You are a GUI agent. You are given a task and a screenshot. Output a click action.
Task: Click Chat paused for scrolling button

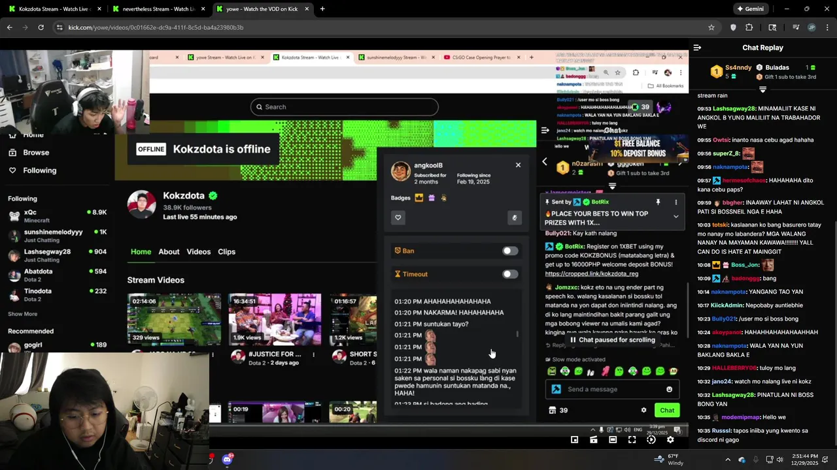pos(612,339)
